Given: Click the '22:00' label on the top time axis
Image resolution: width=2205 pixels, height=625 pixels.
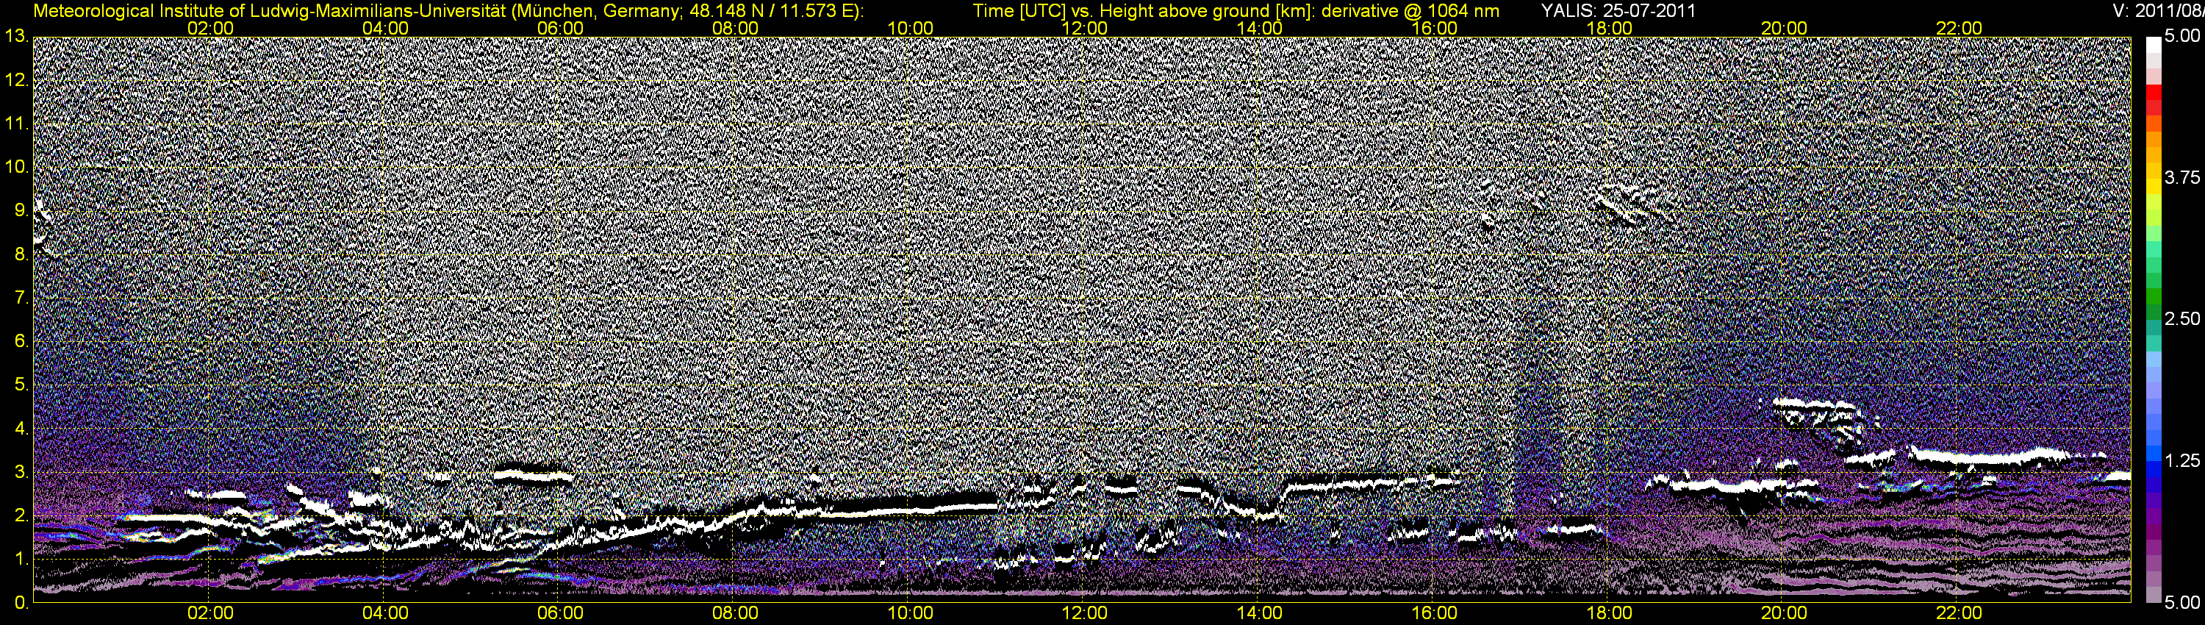Looking at the screenshot, I should pos(1959,28).
